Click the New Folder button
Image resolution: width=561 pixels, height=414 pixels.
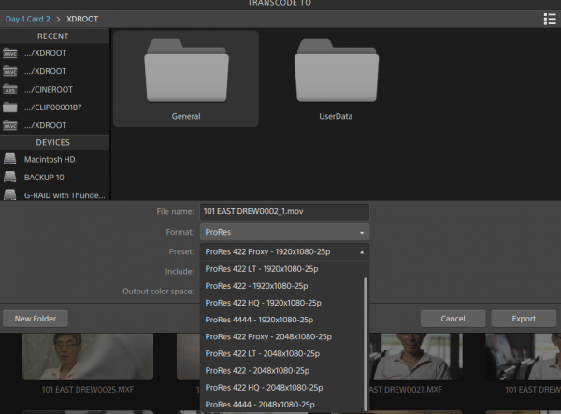(x=36, y=319)
